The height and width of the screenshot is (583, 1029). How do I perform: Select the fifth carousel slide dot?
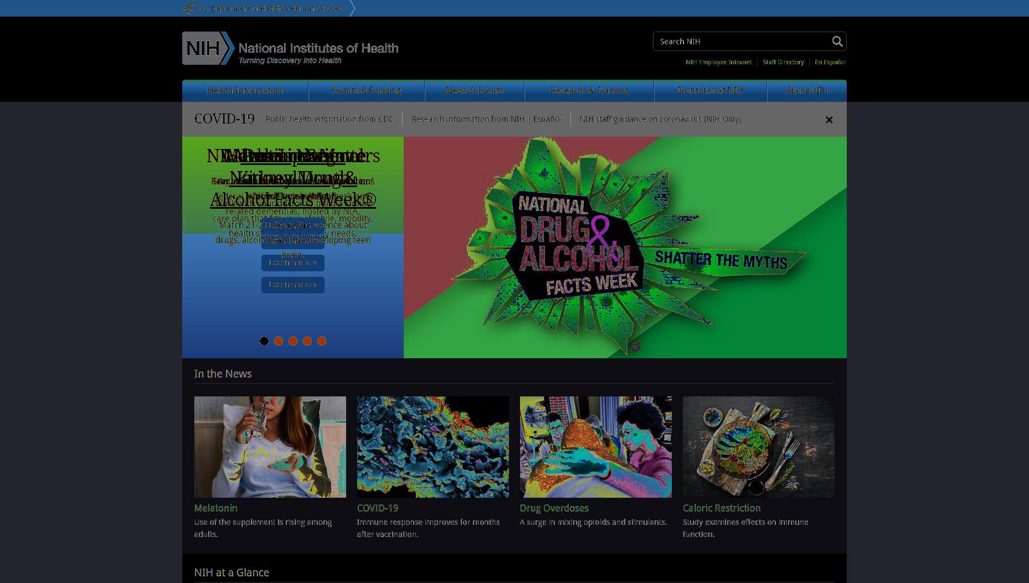[322, 341]
